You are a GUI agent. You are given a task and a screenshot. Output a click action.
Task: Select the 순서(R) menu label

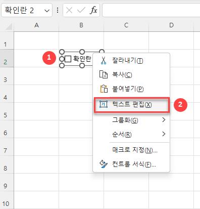pyautogui.click(x=122, y=134)
